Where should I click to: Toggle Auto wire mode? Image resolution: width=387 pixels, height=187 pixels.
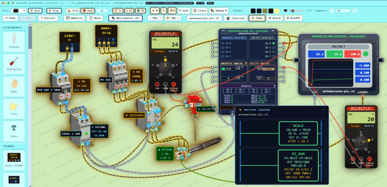pos(35,11)
